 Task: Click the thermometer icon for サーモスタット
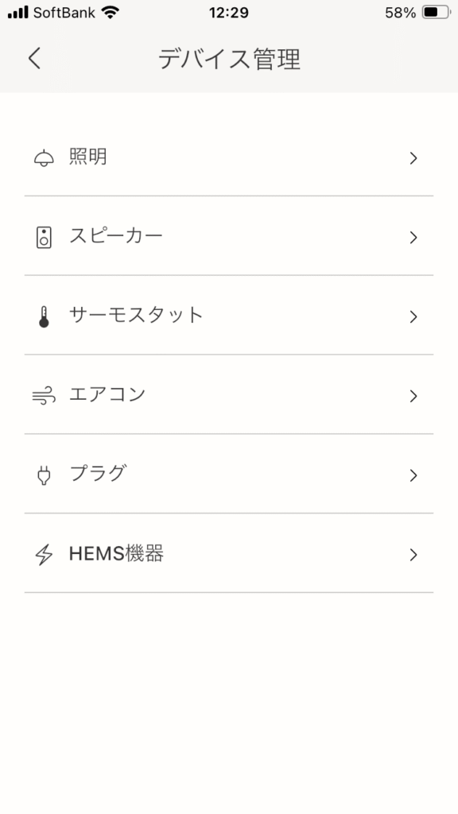click(x=44, y=316)
